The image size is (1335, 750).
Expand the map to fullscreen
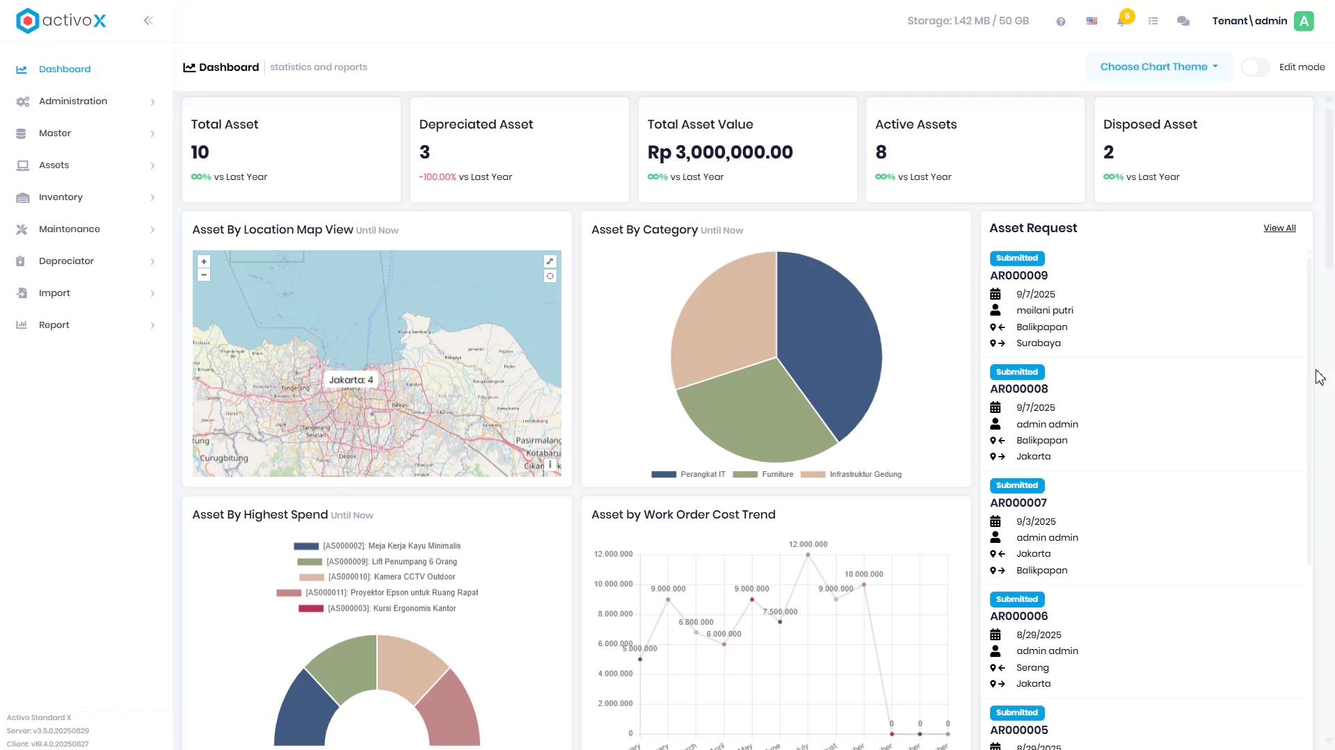550,261
